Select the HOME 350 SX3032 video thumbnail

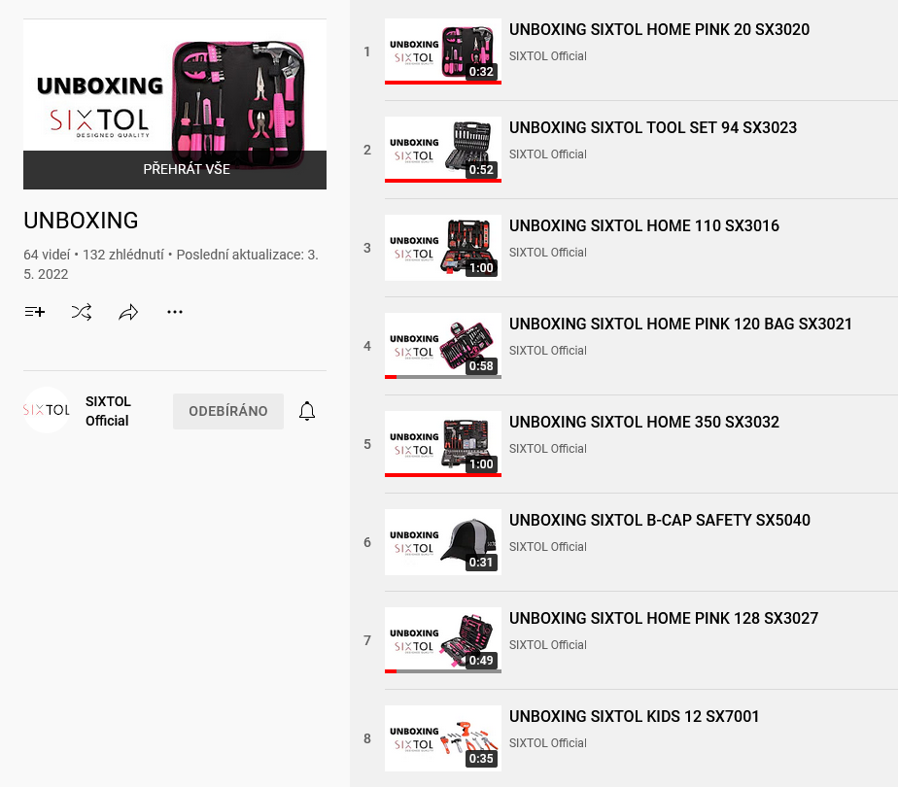[x=443, y=444]
